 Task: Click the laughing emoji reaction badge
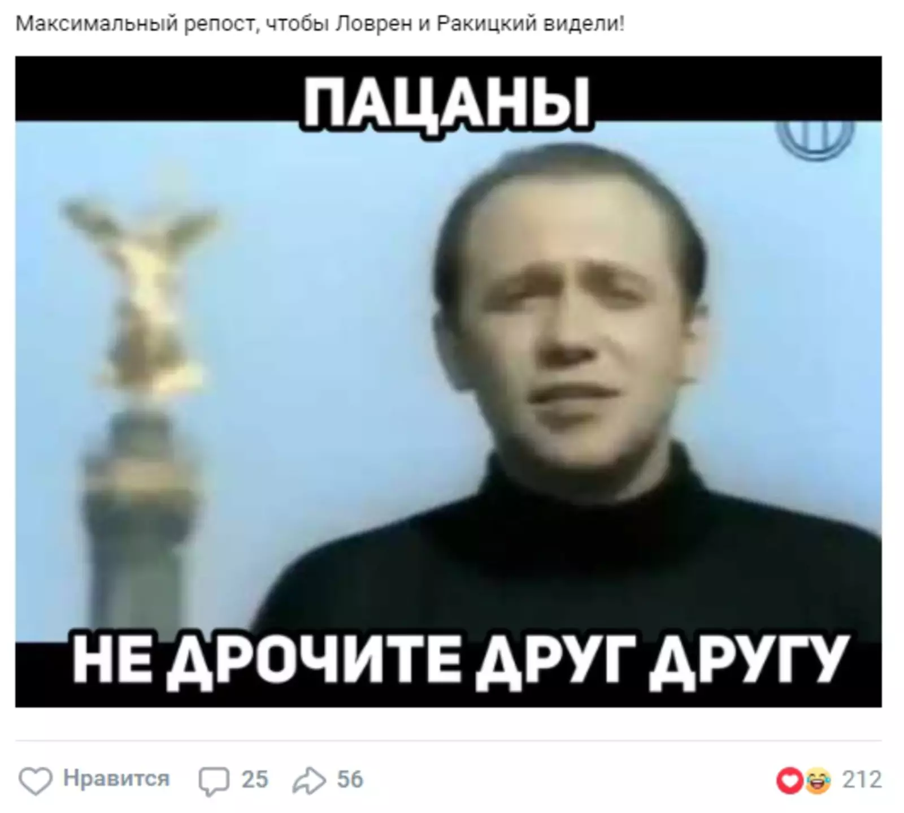816,781
